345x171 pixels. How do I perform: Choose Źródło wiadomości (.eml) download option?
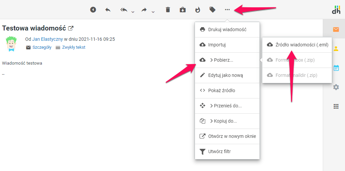297,45
